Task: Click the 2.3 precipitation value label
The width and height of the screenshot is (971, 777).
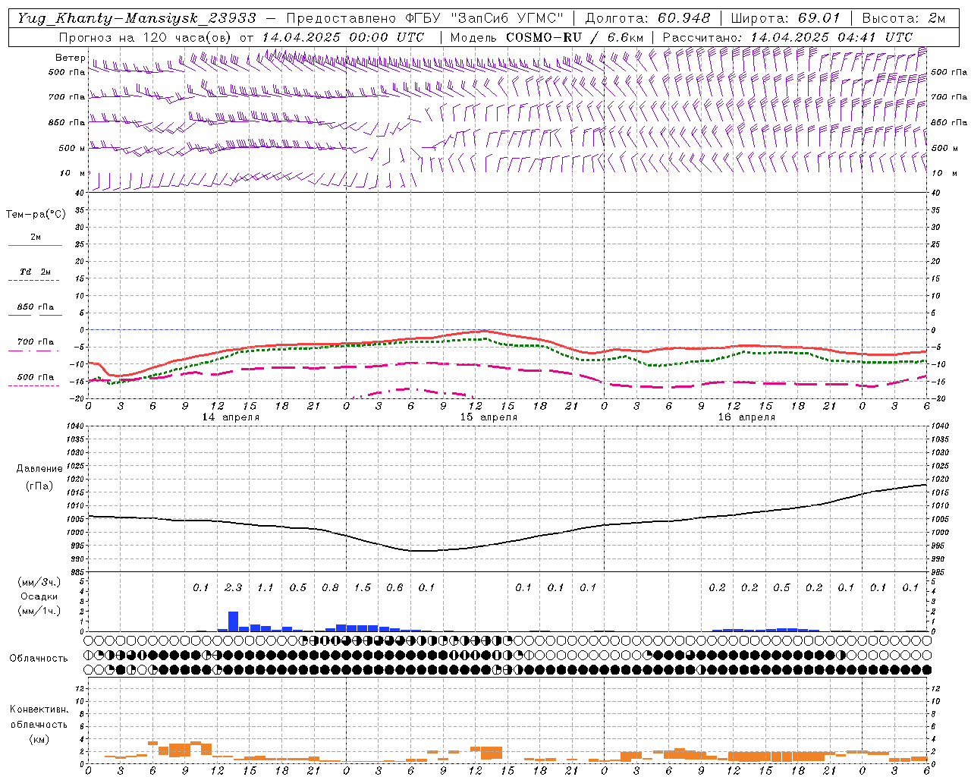Action: coord(233,587)
